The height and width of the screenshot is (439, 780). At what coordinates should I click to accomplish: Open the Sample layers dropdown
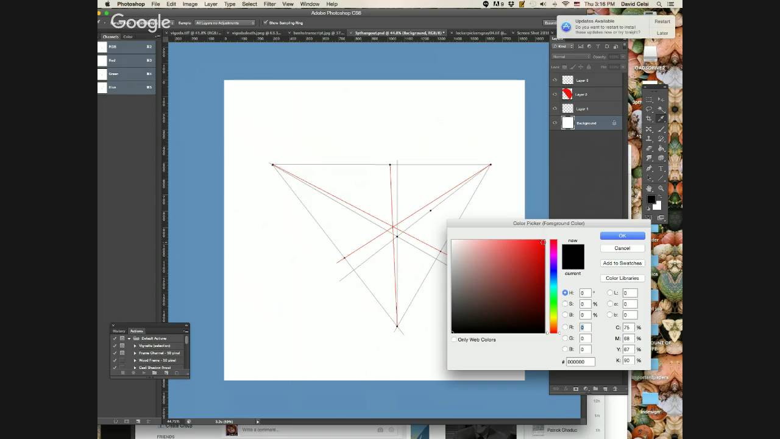coord(225,23)
